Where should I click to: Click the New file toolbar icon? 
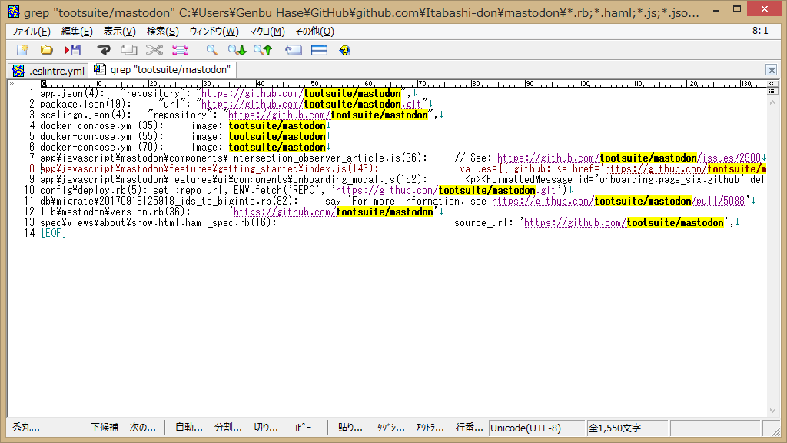pyautogui.click(x=22, y=50)
